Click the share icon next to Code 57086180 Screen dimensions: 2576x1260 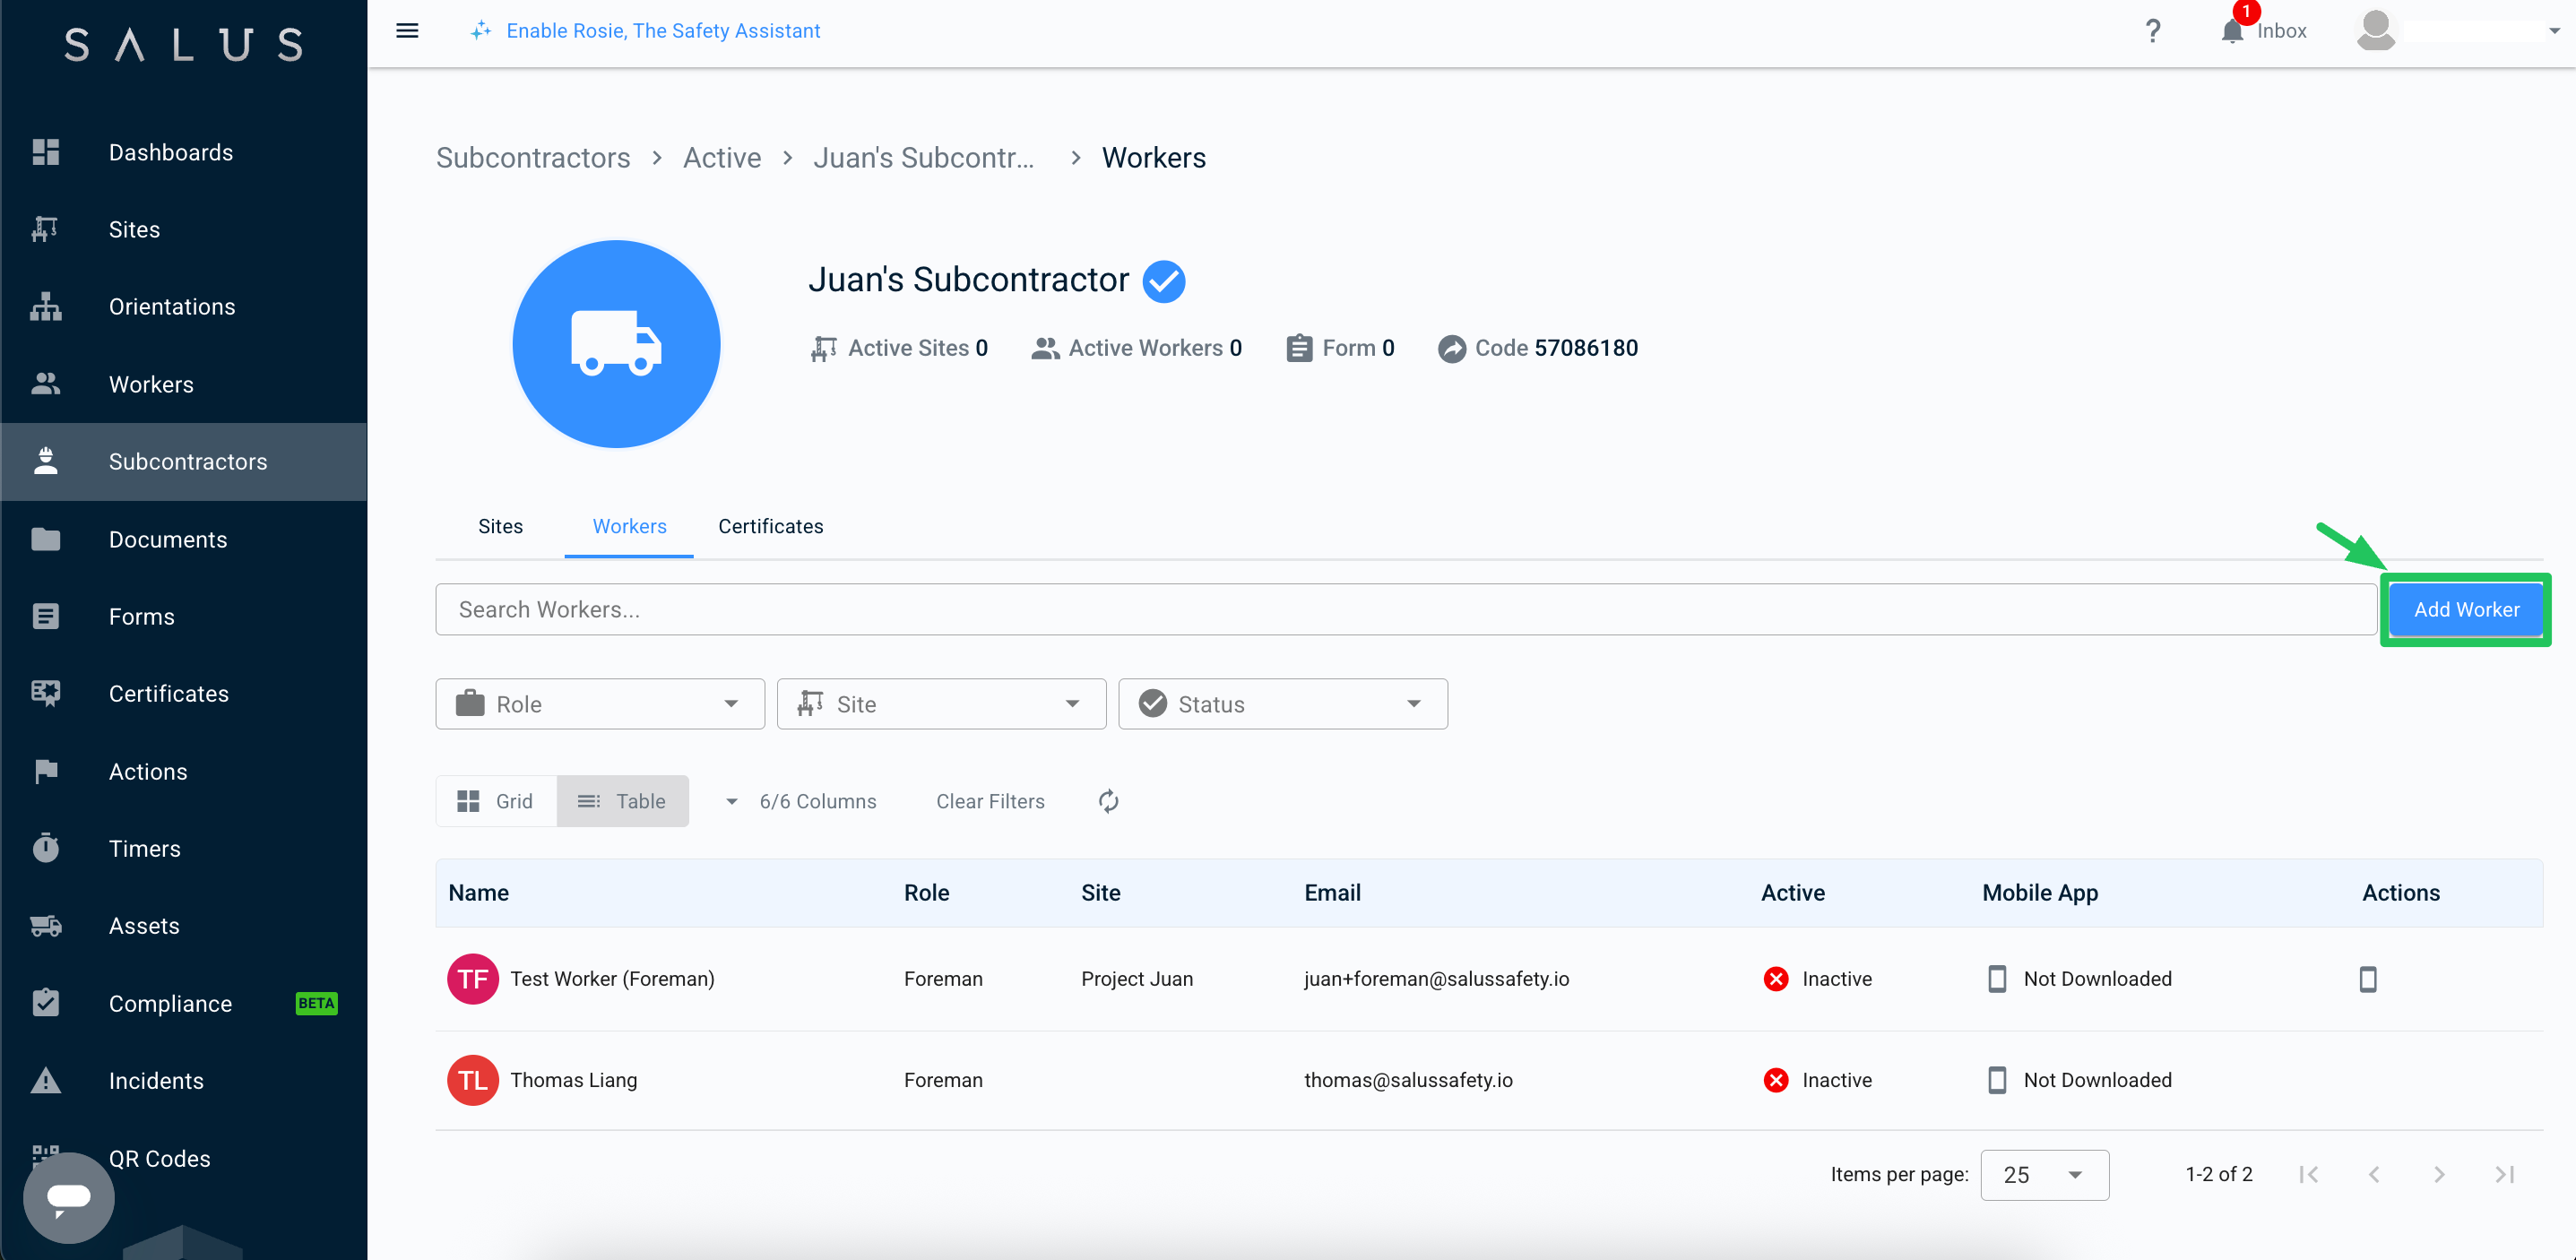pyautogui.click(x=1452, y=348)
